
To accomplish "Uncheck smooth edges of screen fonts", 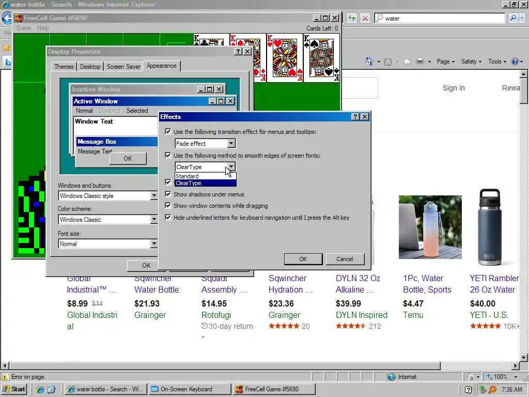I will [168, 155].
